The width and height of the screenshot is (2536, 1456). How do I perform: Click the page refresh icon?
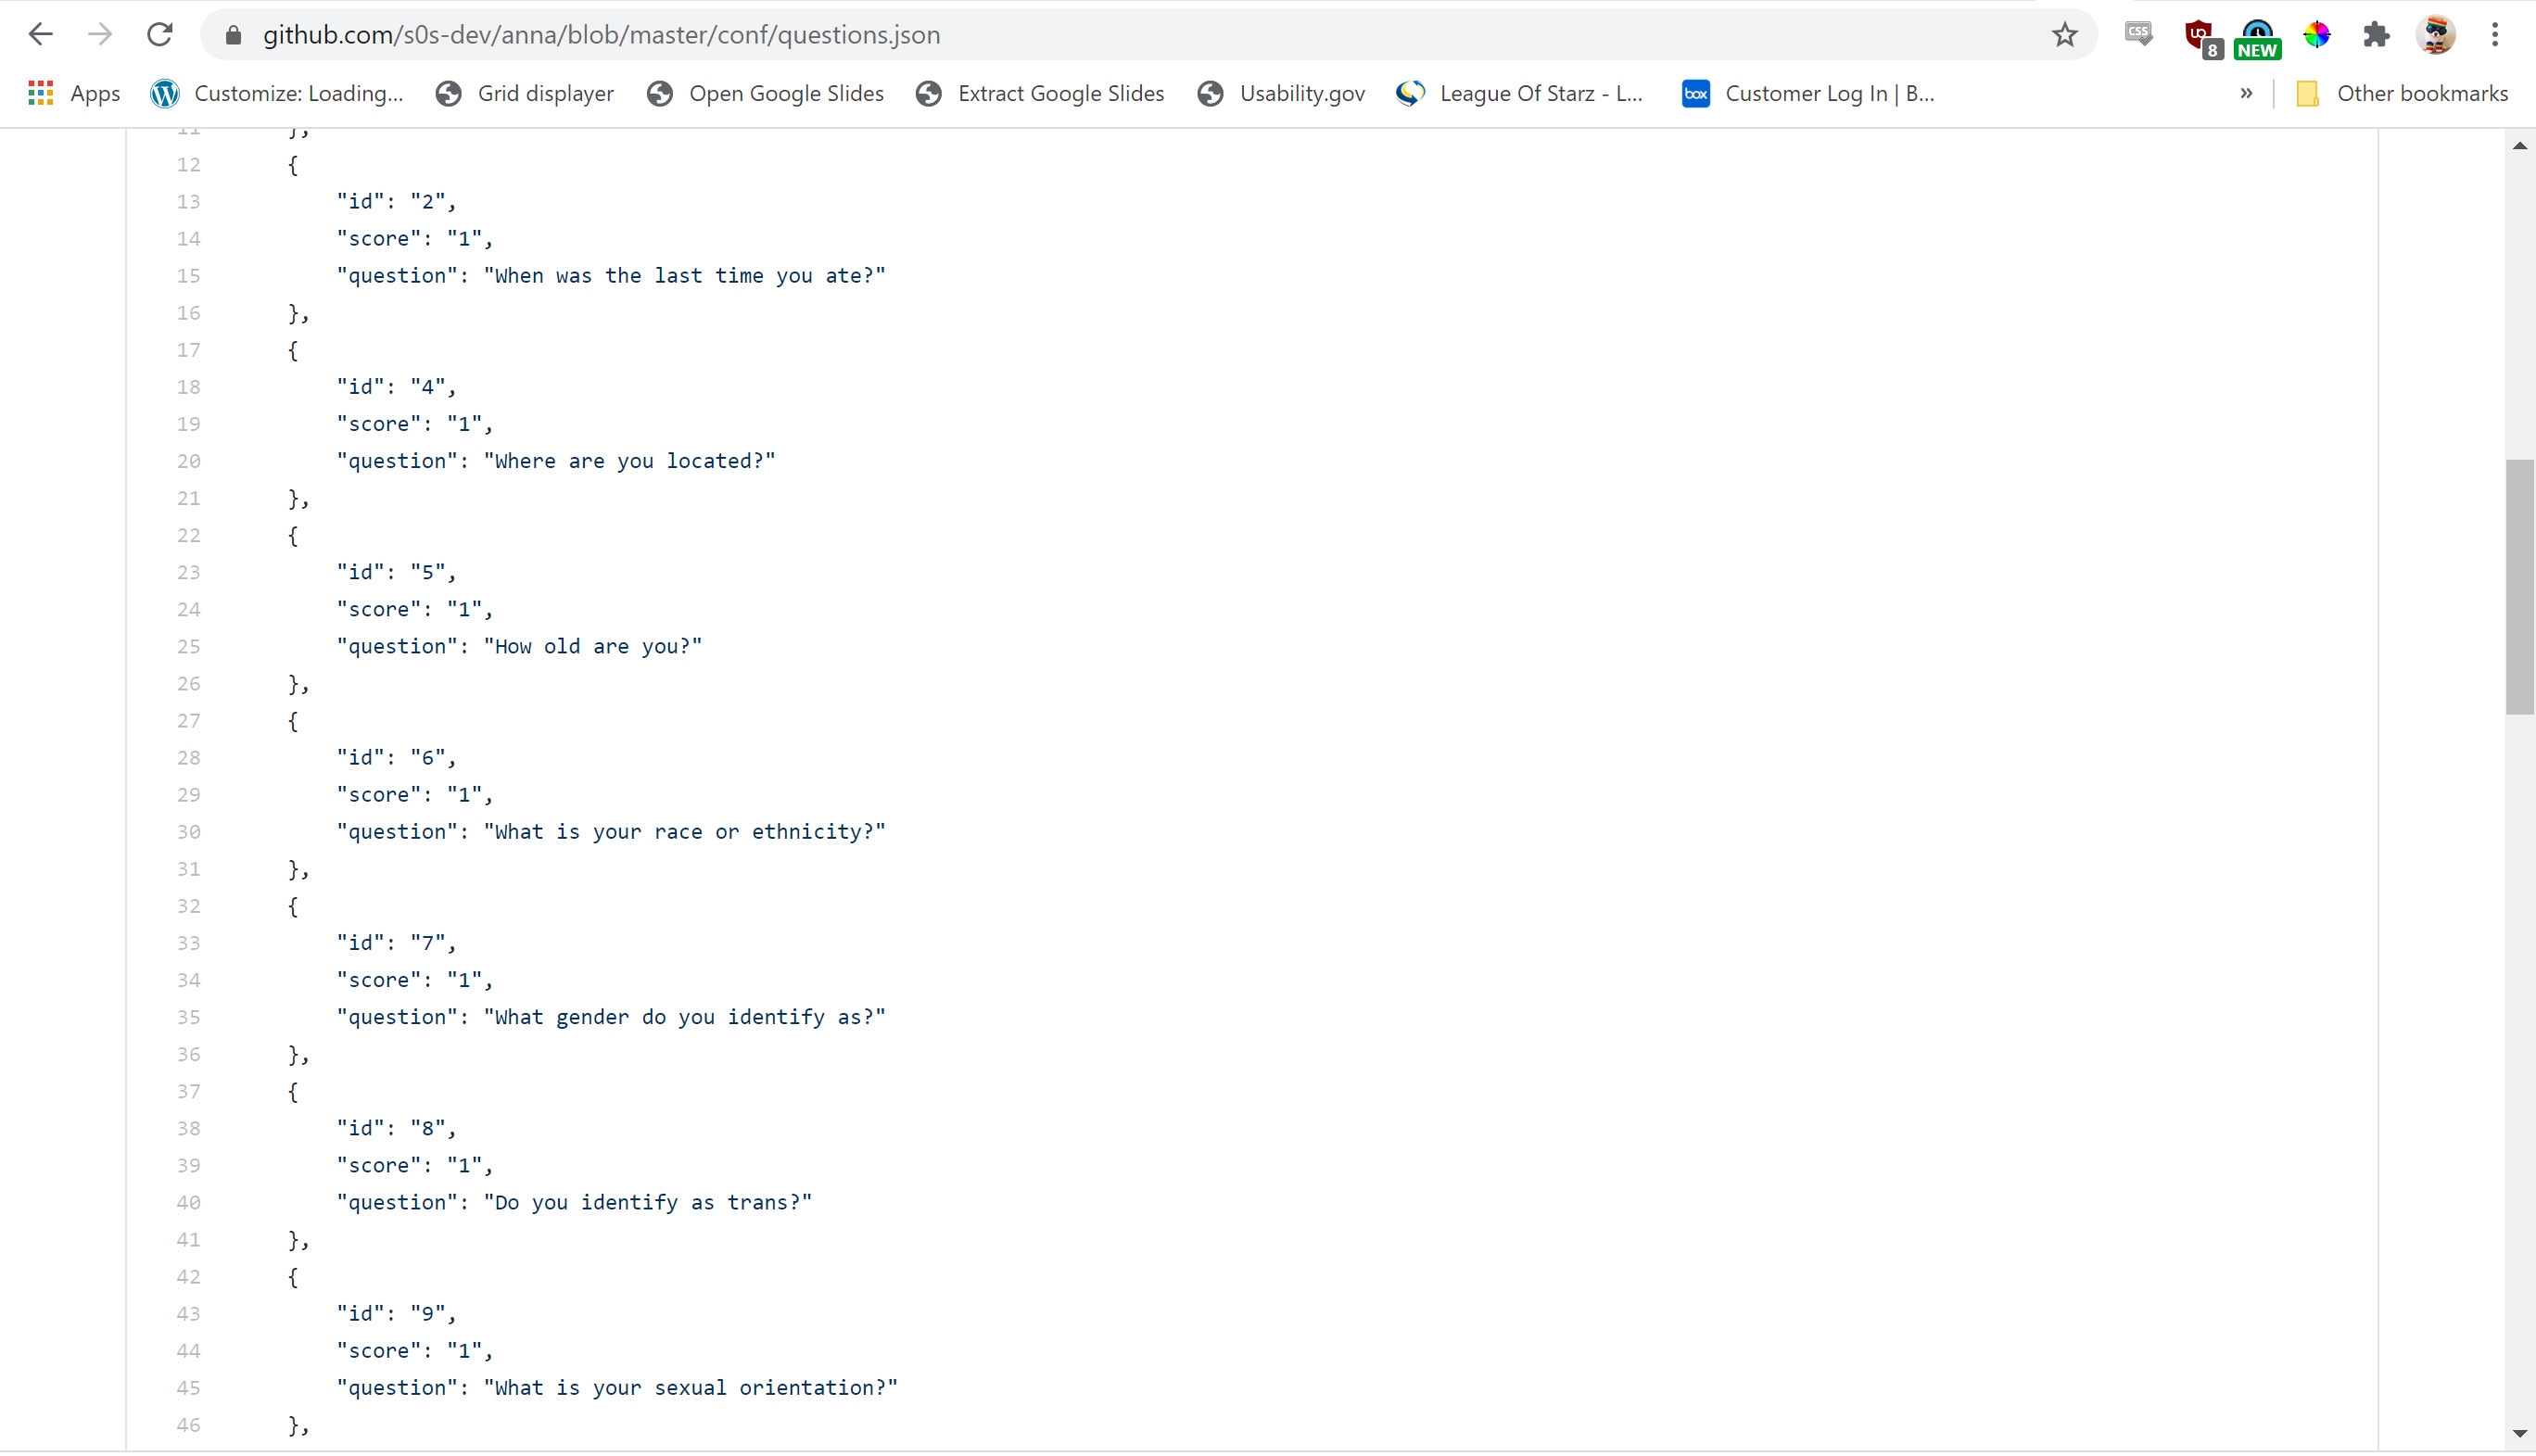click(x=158, y=35)
